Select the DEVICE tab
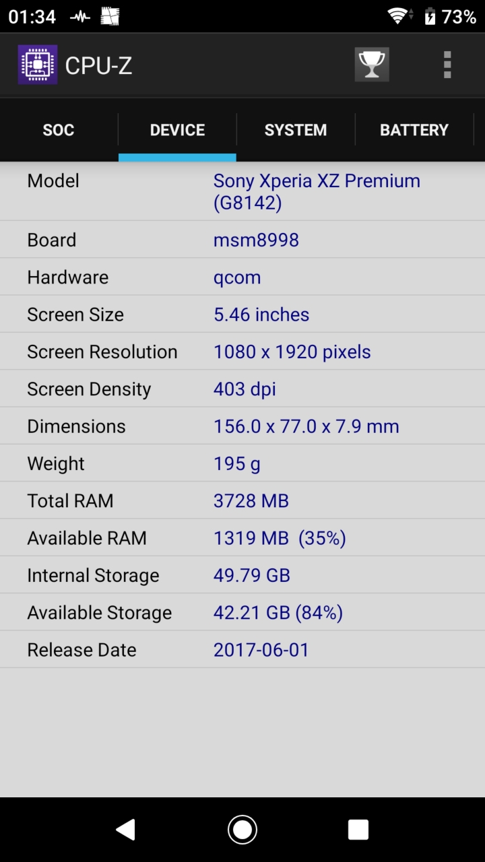This screenshot has width=485, height=862. pyautogui.click(x=177, y=130)
